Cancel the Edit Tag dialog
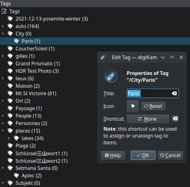Screen dimensions: 190x187 [x=170, y=155]
